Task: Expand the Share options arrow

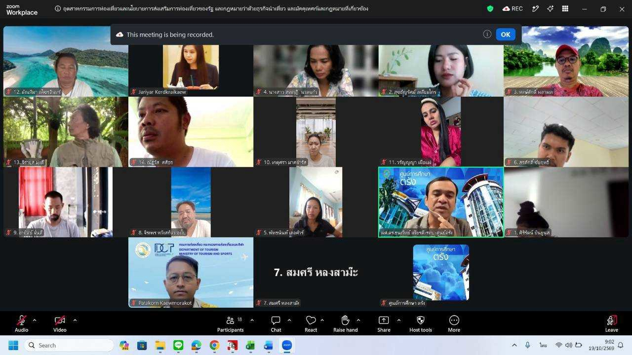Action: (x=398, y=320)
